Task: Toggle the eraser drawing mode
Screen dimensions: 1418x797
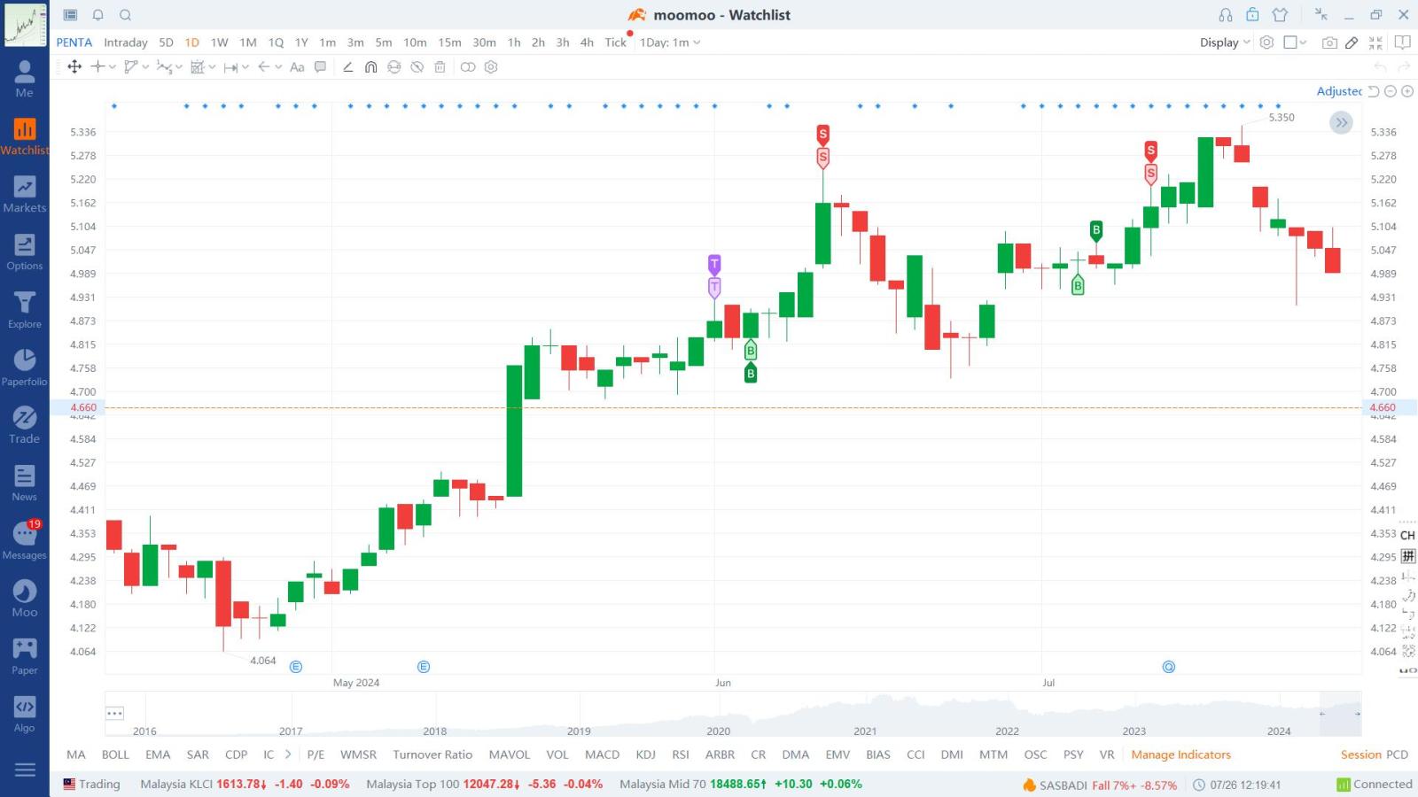Action: click(347, 67)
